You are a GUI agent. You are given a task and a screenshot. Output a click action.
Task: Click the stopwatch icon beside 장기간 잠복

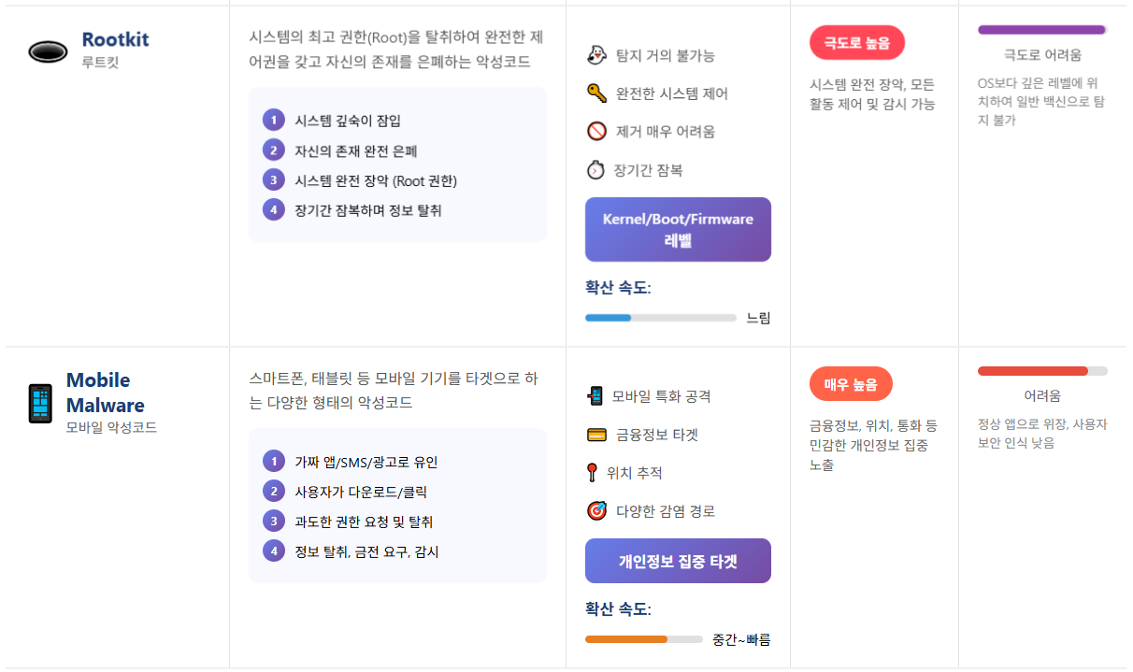coord(595,170)
